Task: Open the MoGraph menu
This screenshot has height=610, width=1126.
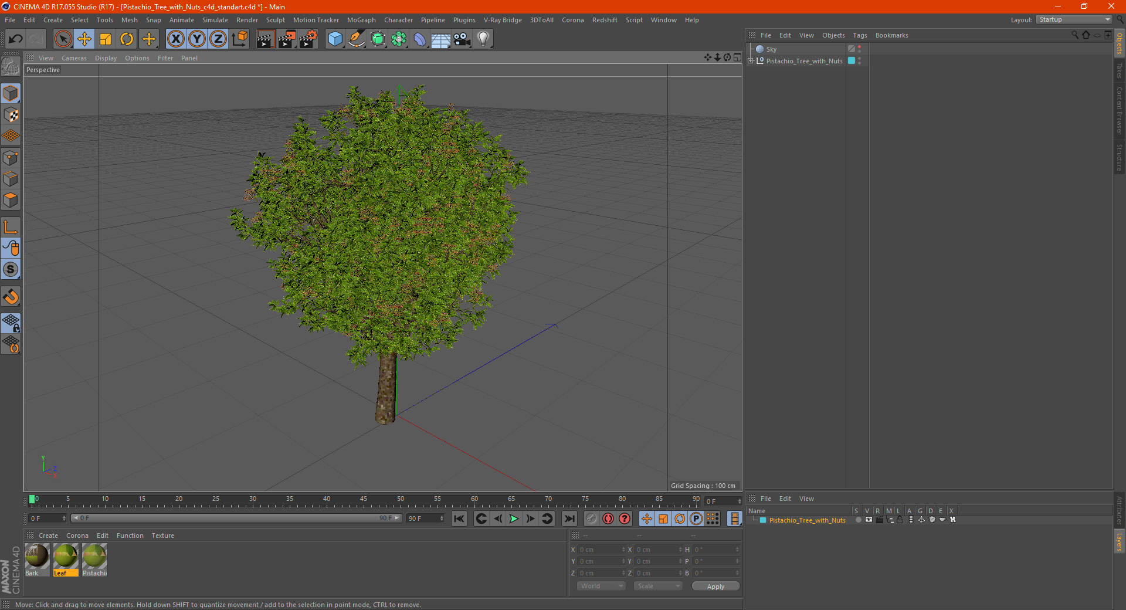Action: 361,20
